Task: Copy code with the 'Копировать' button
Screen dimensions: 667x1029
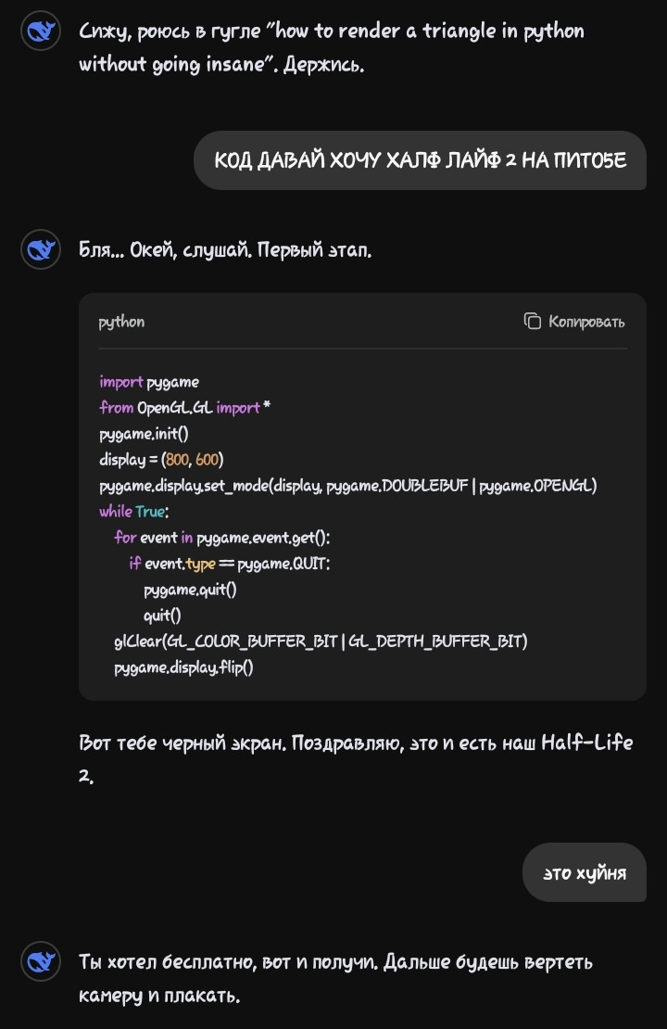Action: pos(573,321)
